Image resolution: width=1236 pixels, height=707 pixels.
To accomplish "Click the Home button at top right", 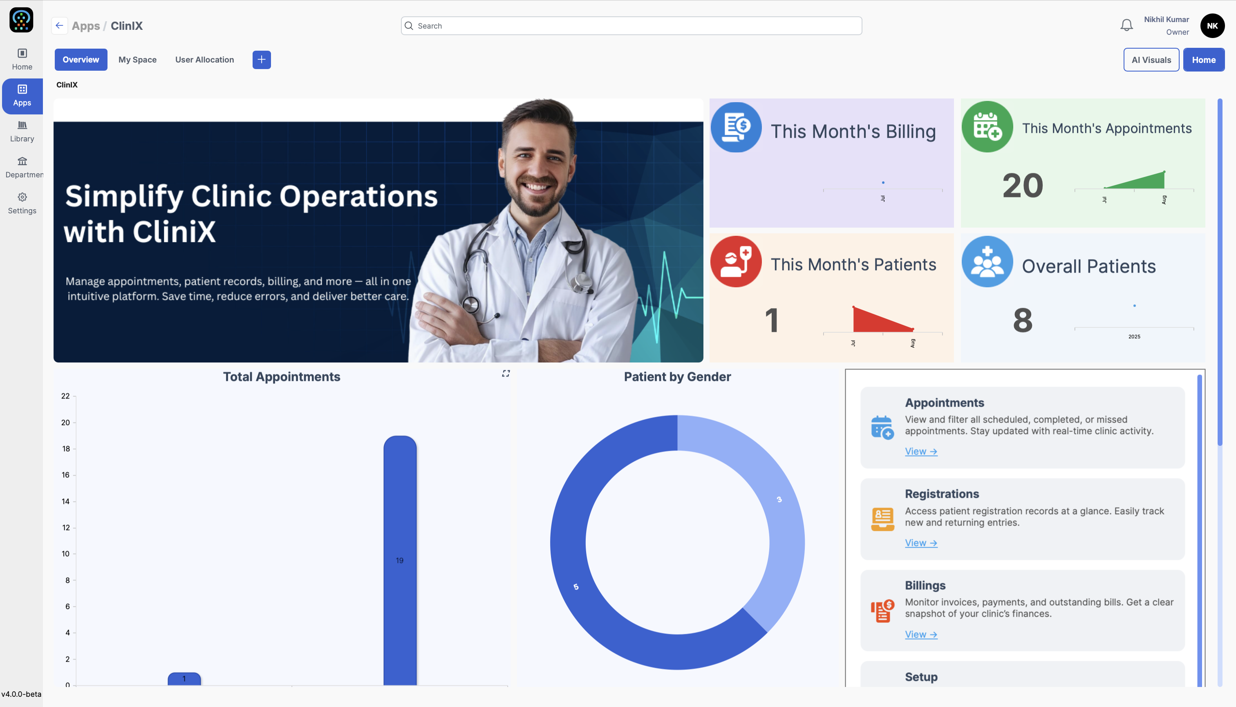I will point(1203,59).
